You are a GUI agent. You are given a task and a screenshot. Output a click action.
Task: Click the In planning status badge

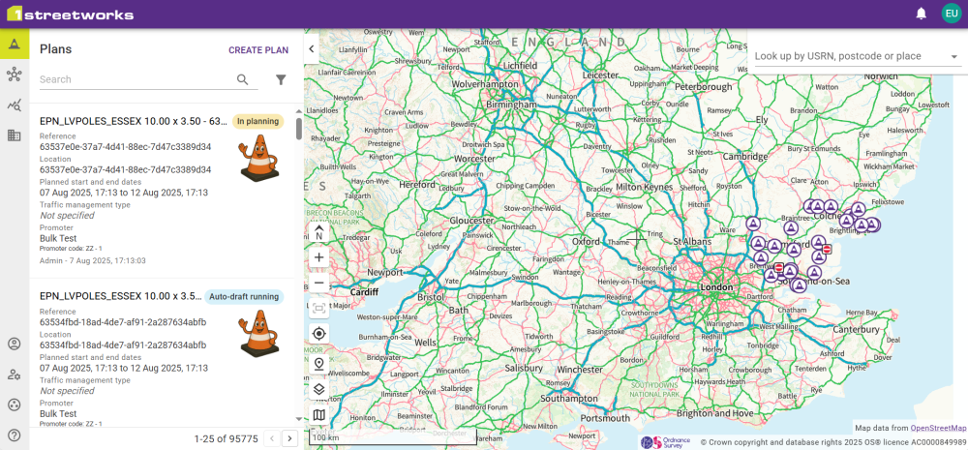[258, 122]
